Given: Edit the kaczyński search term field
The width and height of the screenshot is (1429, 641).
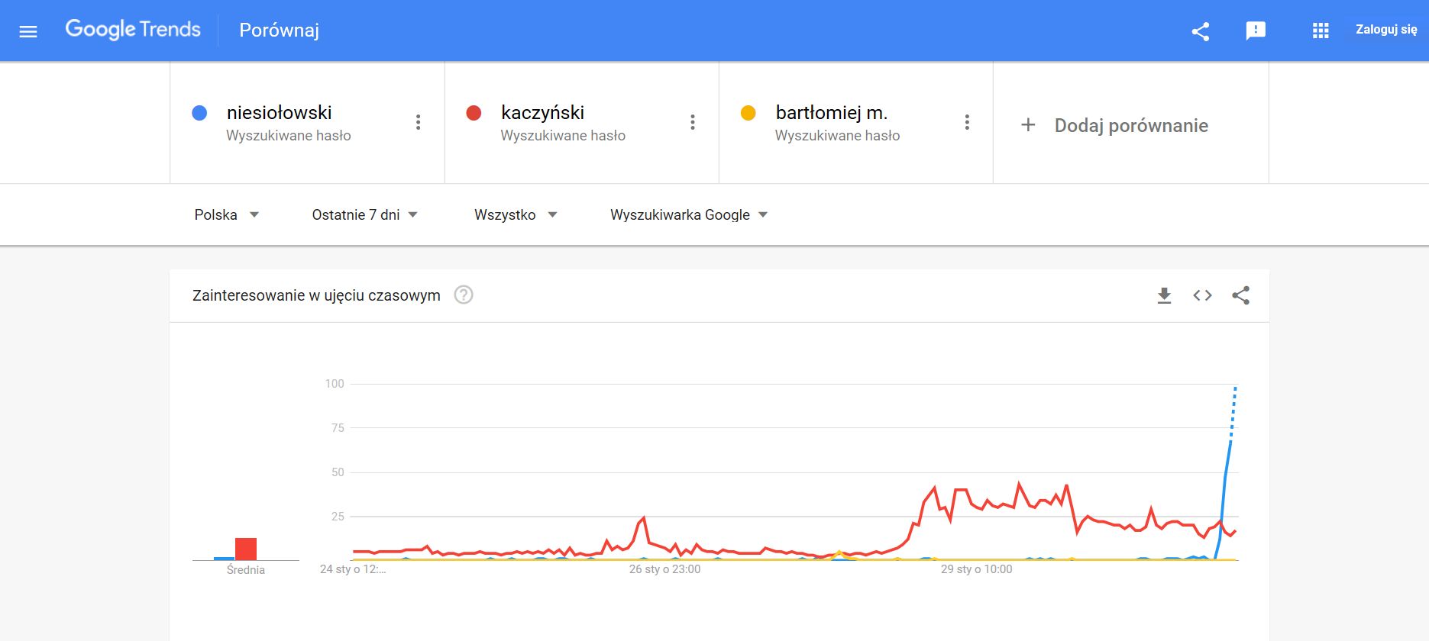Looking at the screenshot, I should pos(563,123).
